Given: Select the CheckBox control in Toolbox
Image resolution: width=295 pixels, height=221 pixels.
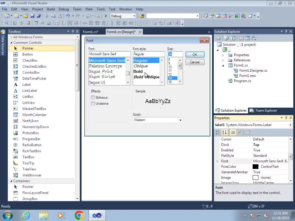Looking at the screenshot, I should 30,60.
